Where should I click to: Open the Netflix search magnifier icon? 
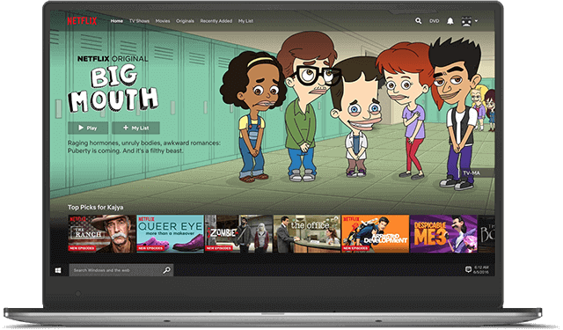tap(419, 21)
